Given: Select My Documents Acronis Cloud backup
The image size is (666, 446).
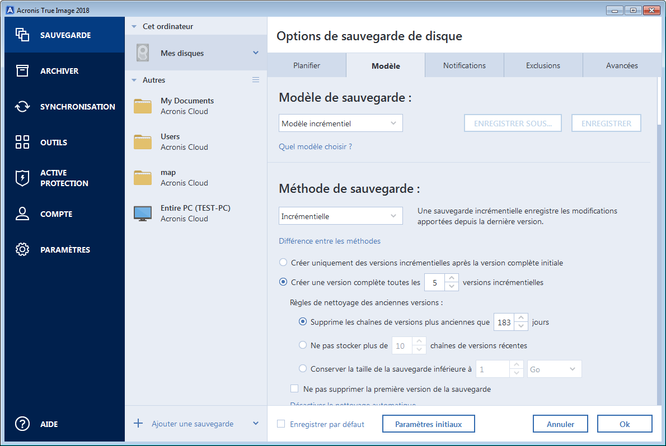Looking at the screenshot, I should click(x=196, y=106).
